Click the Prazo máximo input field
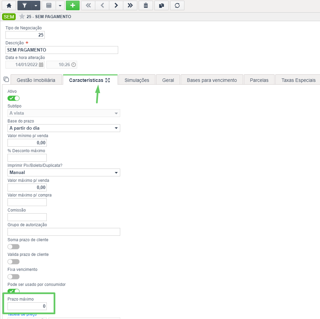This screenshot has width=320, height=319. click(27, 306)
